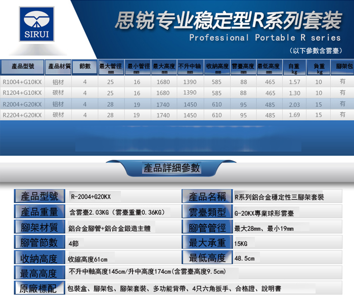
Task: Click the 產品型號 table header
Action: pyautogui.click(x=22, y=67)
